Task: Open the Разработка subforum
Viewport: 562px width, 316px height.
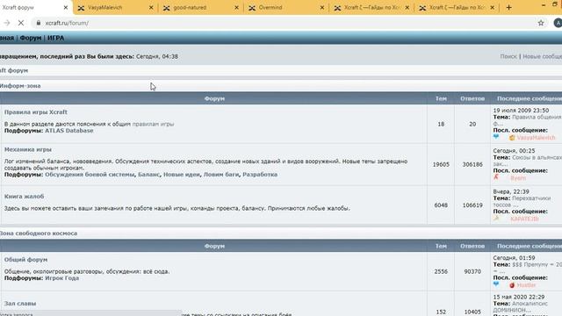Action: coord(260,175)
